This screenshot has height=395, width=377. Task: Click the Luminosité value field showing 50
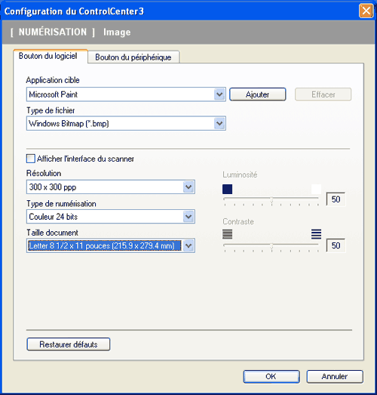[x=336, y=199]
